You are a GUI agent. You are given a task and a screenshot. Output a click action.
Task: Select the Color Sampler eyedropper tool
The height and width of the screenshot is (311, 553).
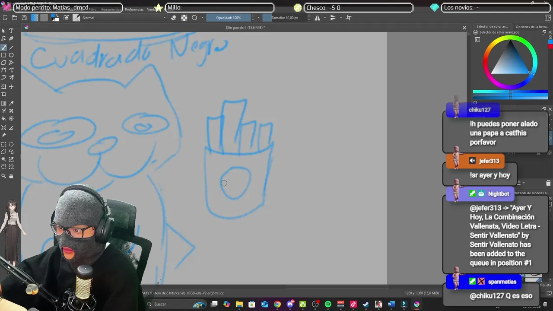[x=11, y=104]
